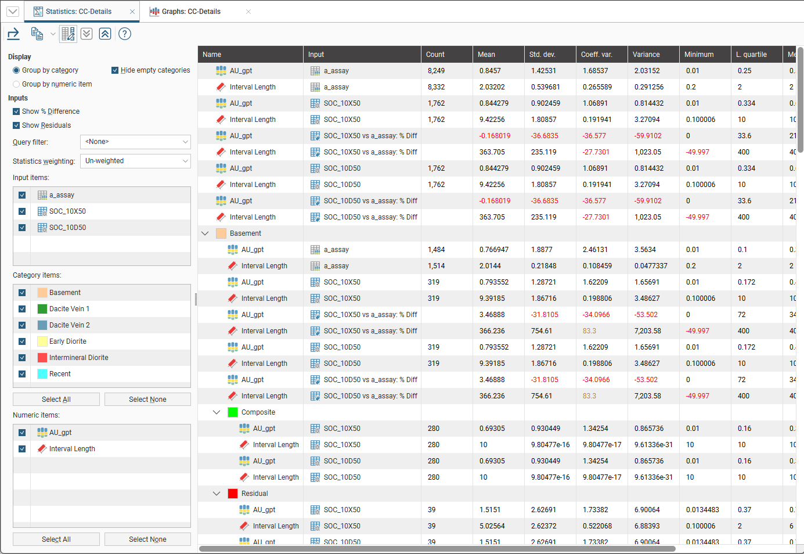Viewport: 804px width, 554px height.
Task: Uncheck Hide empty categories
Action: [x=115, y=70]
